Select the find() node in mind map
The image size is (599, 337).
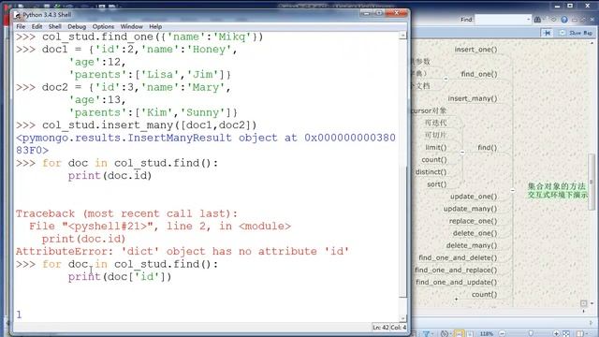click(487, 147)
